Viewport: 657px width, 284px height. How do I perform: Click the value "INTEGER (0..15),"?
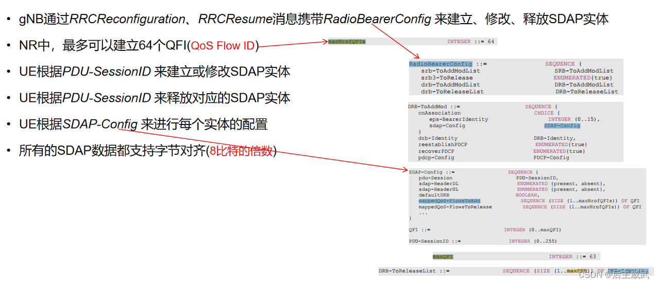click(574, 119)
